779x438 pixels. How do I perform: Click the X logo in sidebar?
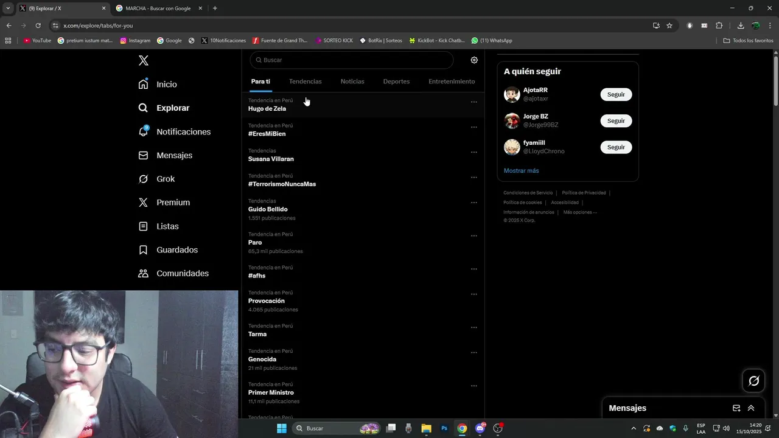click(x=143, y=60)
